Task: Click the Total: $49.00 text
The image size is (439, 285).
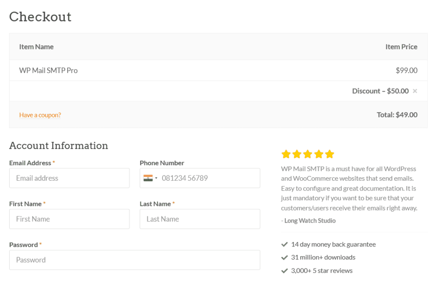Action: tap(397, 114)
